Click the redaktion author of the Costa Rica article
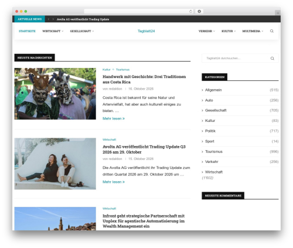This screenshot has height=248, width=293. [115, 89]
